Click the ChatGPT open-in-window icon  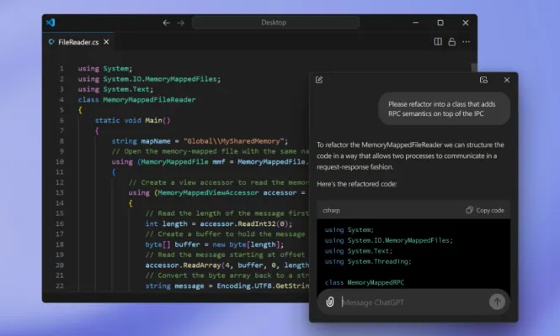(483, 80)
